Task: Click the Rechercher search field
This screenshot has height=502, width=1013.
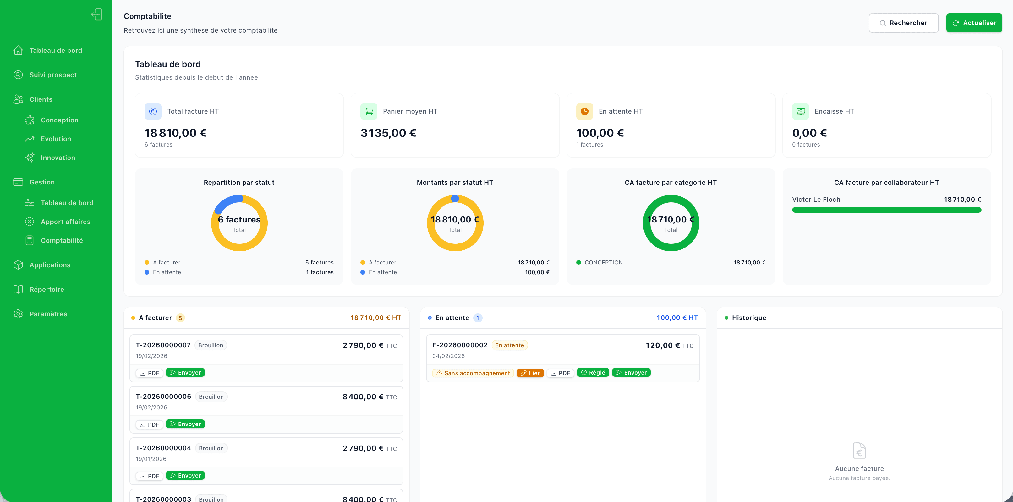Action: [903, 23]
